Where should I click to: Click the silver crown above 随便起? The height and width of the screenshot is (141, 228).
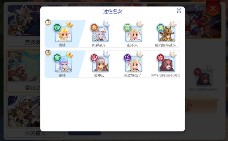(107, 54)
